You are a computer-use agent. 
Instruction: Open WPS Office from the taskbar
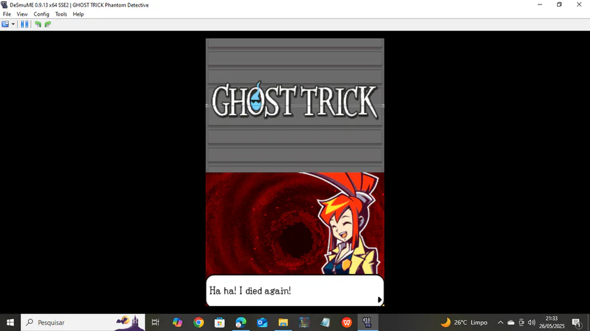click(347, 322)
